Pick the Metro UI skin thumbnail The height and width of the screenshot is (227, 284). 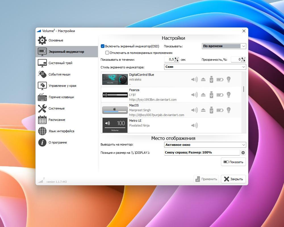115,125
